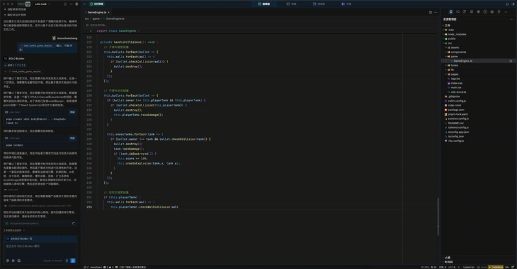The image size is (517, 269).
Task: Click the more options ellipsis in editor tab bar
Action: click(x=436, y=12)
